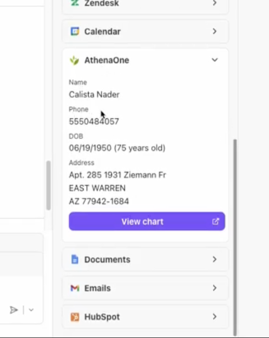Open the Emails panel header
This screenshot has width=269, height=338.
[x=145, y=288]
